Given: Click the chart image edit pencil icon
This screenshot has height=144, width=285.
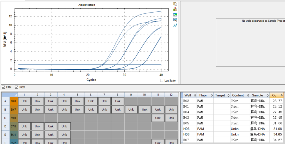Looking at the screenshot, I should coord(175,20).
